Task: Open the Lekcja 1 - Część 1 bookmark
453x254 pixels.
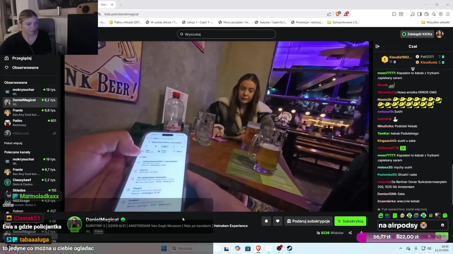Action: (197, 22)
